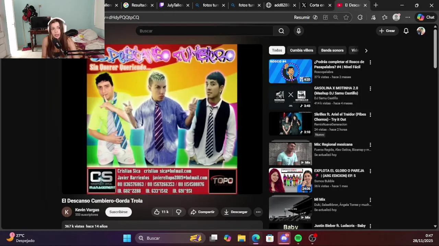Viewport: 439px width, 246px height.
Task: Open YouTube notifications bell
Action: 406,31
